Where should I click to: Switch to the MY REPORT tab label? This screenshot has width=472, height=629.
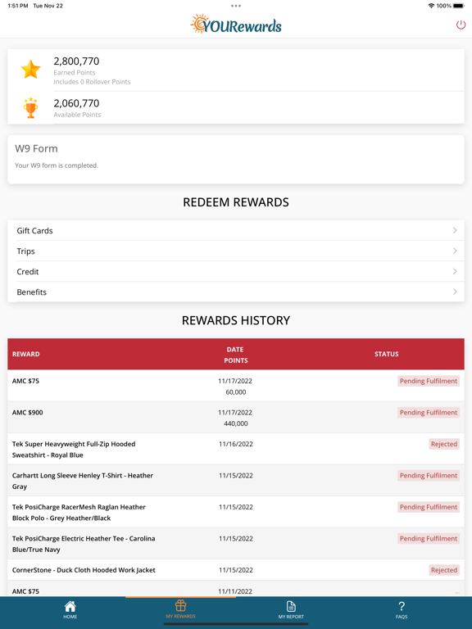tap(291, 617)
